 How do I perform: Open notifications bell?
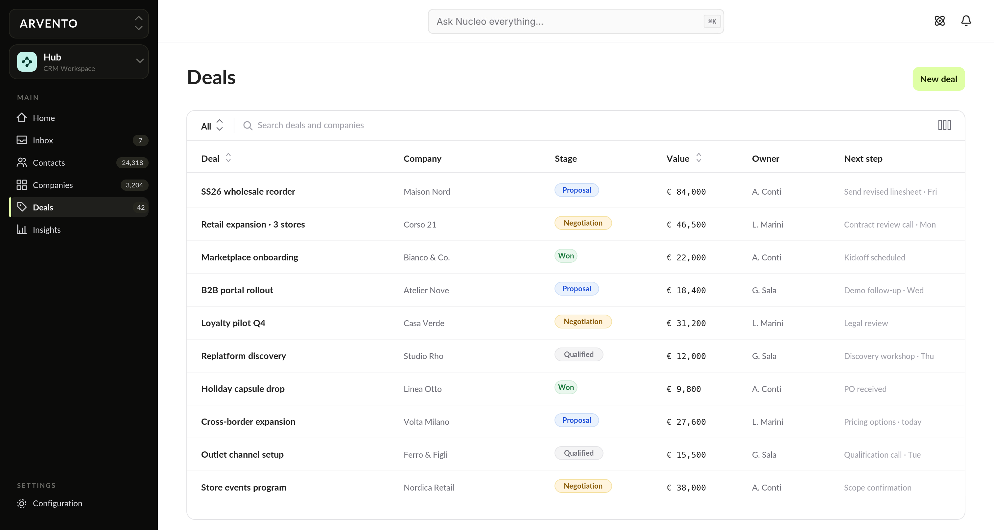point(966,21)
